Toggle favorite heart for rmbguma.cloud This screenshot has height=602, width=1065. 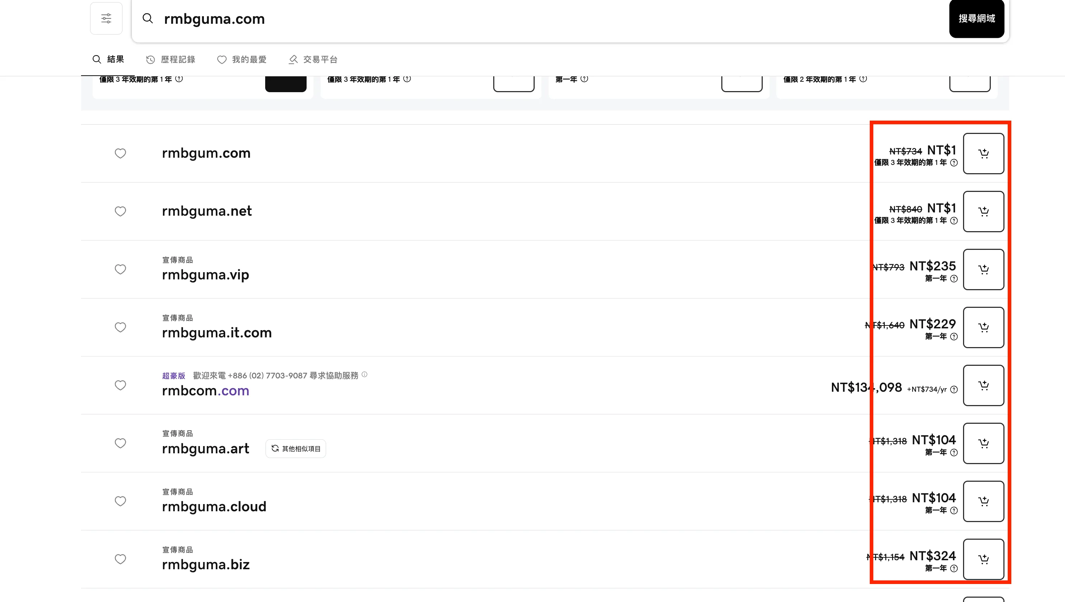coord(120,501)
